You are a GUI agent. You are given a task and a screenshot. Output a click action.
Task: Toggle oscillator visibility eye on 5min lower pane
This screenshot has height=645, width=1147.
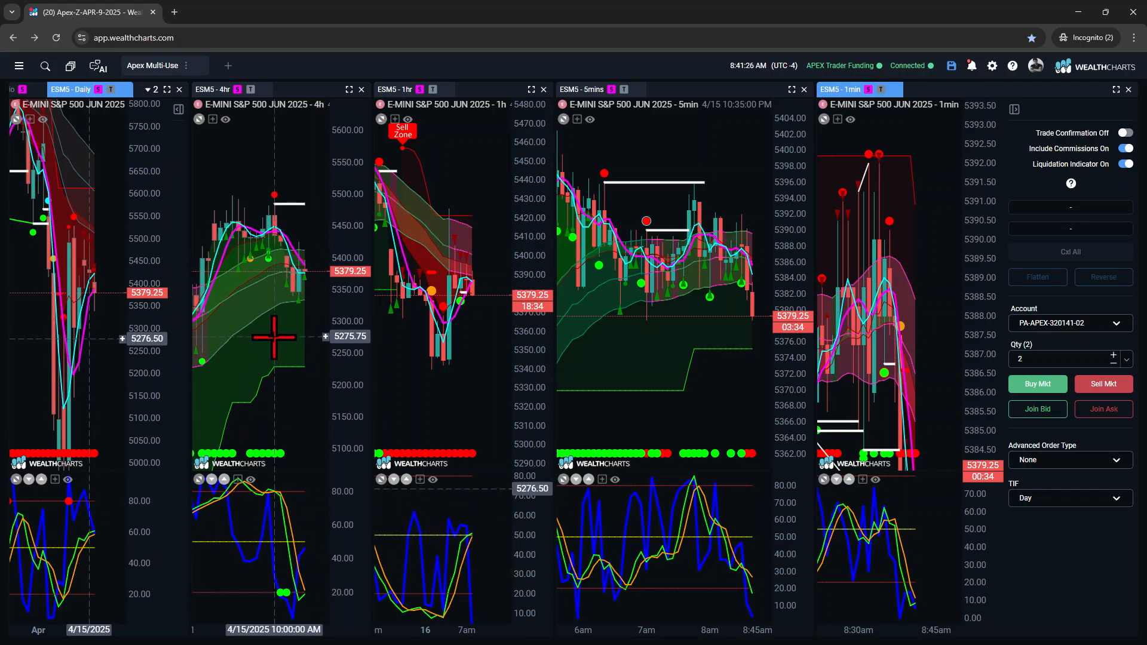tap(615, 480)
